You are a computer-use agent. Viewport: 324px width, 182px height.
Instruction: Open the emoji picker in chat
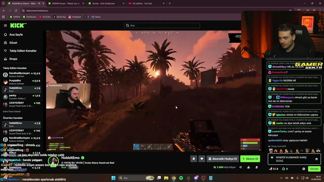click(316, 159)
